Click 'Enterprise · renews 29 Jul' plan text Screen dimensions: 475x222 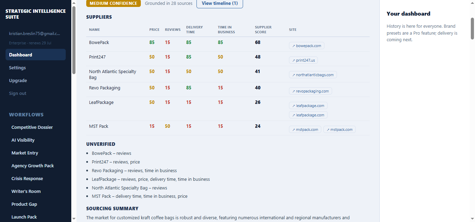point(30,43)
